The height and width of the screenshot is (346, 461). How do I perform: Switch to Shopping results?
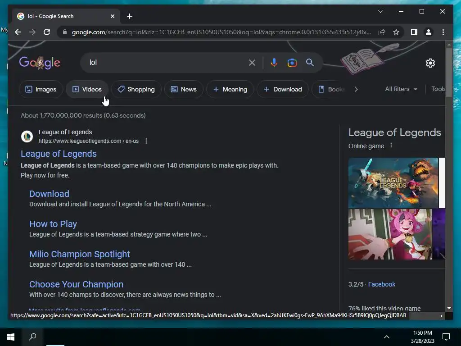pyautogui.click(x=136, y=89)
